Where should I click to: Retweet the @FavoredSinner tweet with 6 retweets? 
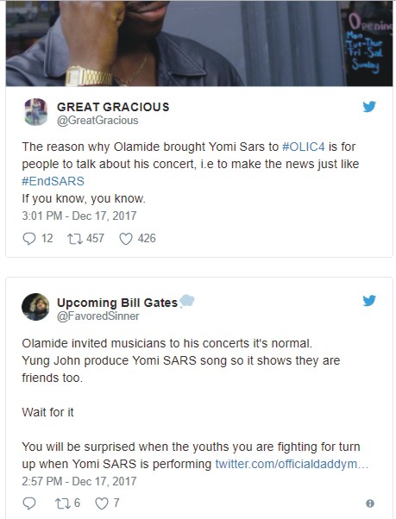click(62, 503)
